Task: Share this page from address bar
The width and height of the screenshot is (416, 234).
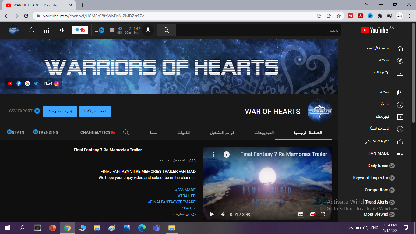Action: coord(329,16)
